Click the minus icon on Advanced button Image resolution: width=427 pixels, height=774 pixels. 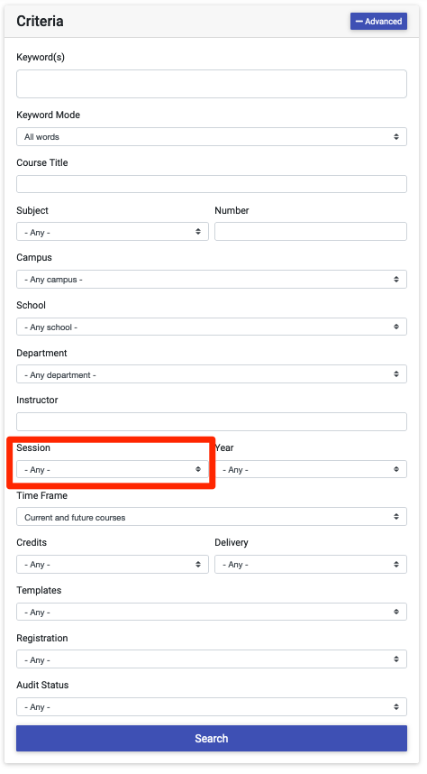tap(359, 22)
